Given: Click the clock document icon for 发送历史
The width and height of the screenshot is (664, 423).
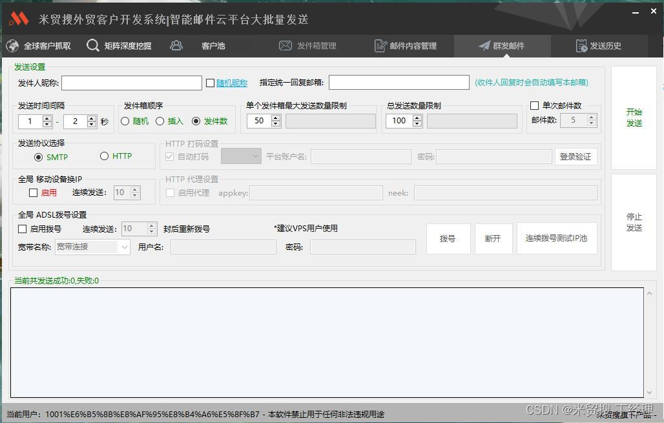Looking at the screenshot, I should 581,46.
